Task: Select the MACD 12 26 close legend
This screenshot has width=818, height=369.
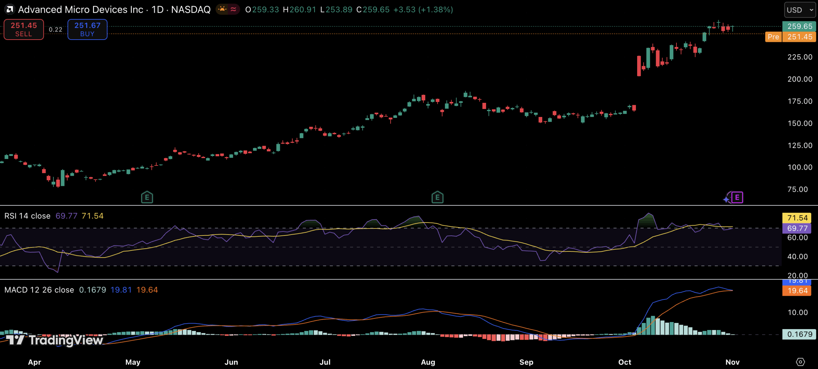Action: tap(39, 290)
